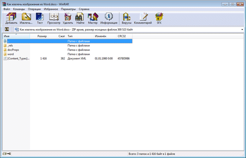
Task: Launch the Мастер wizard icon
Action: click(93, 17)
